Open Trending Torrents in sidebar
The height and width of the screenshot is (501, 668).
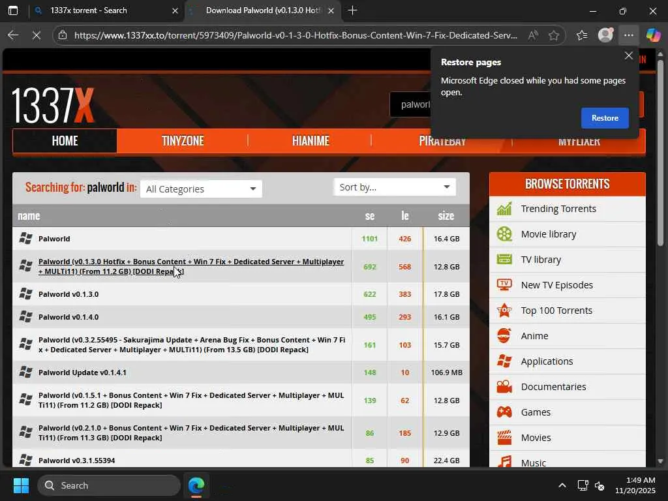[558, 209]
